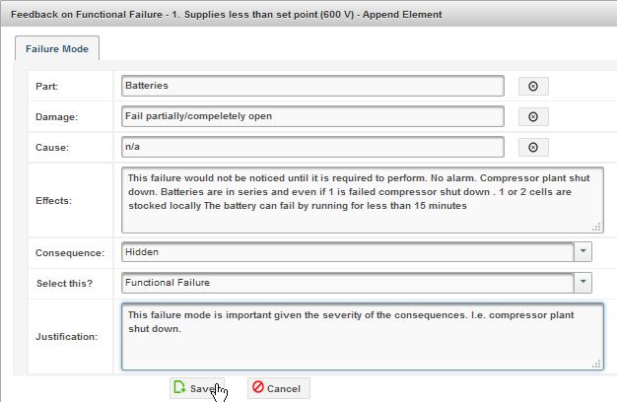Expand the Select this? dropdown arrow

point(584,283)
